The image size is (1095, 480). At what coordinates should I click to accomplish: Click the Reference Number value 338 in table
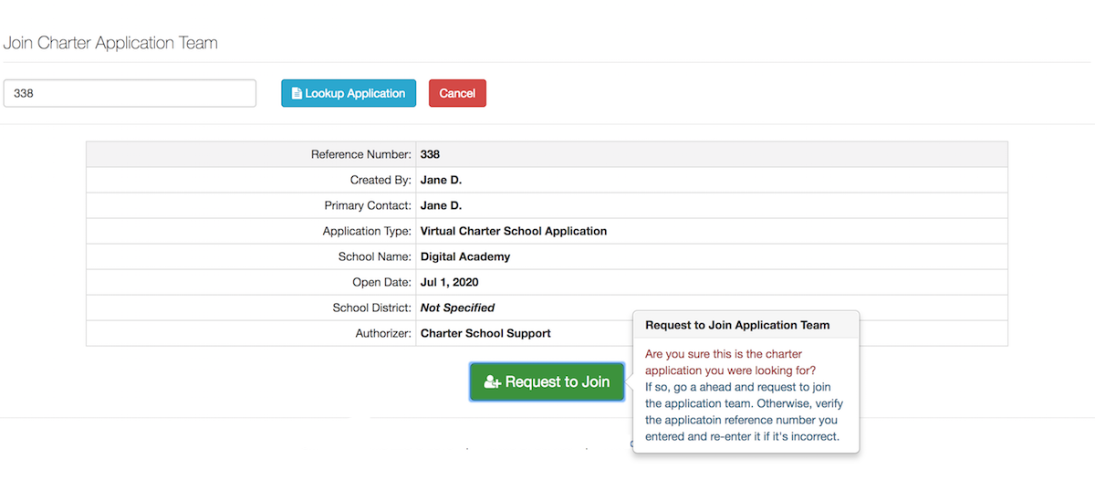click(430, 154)
